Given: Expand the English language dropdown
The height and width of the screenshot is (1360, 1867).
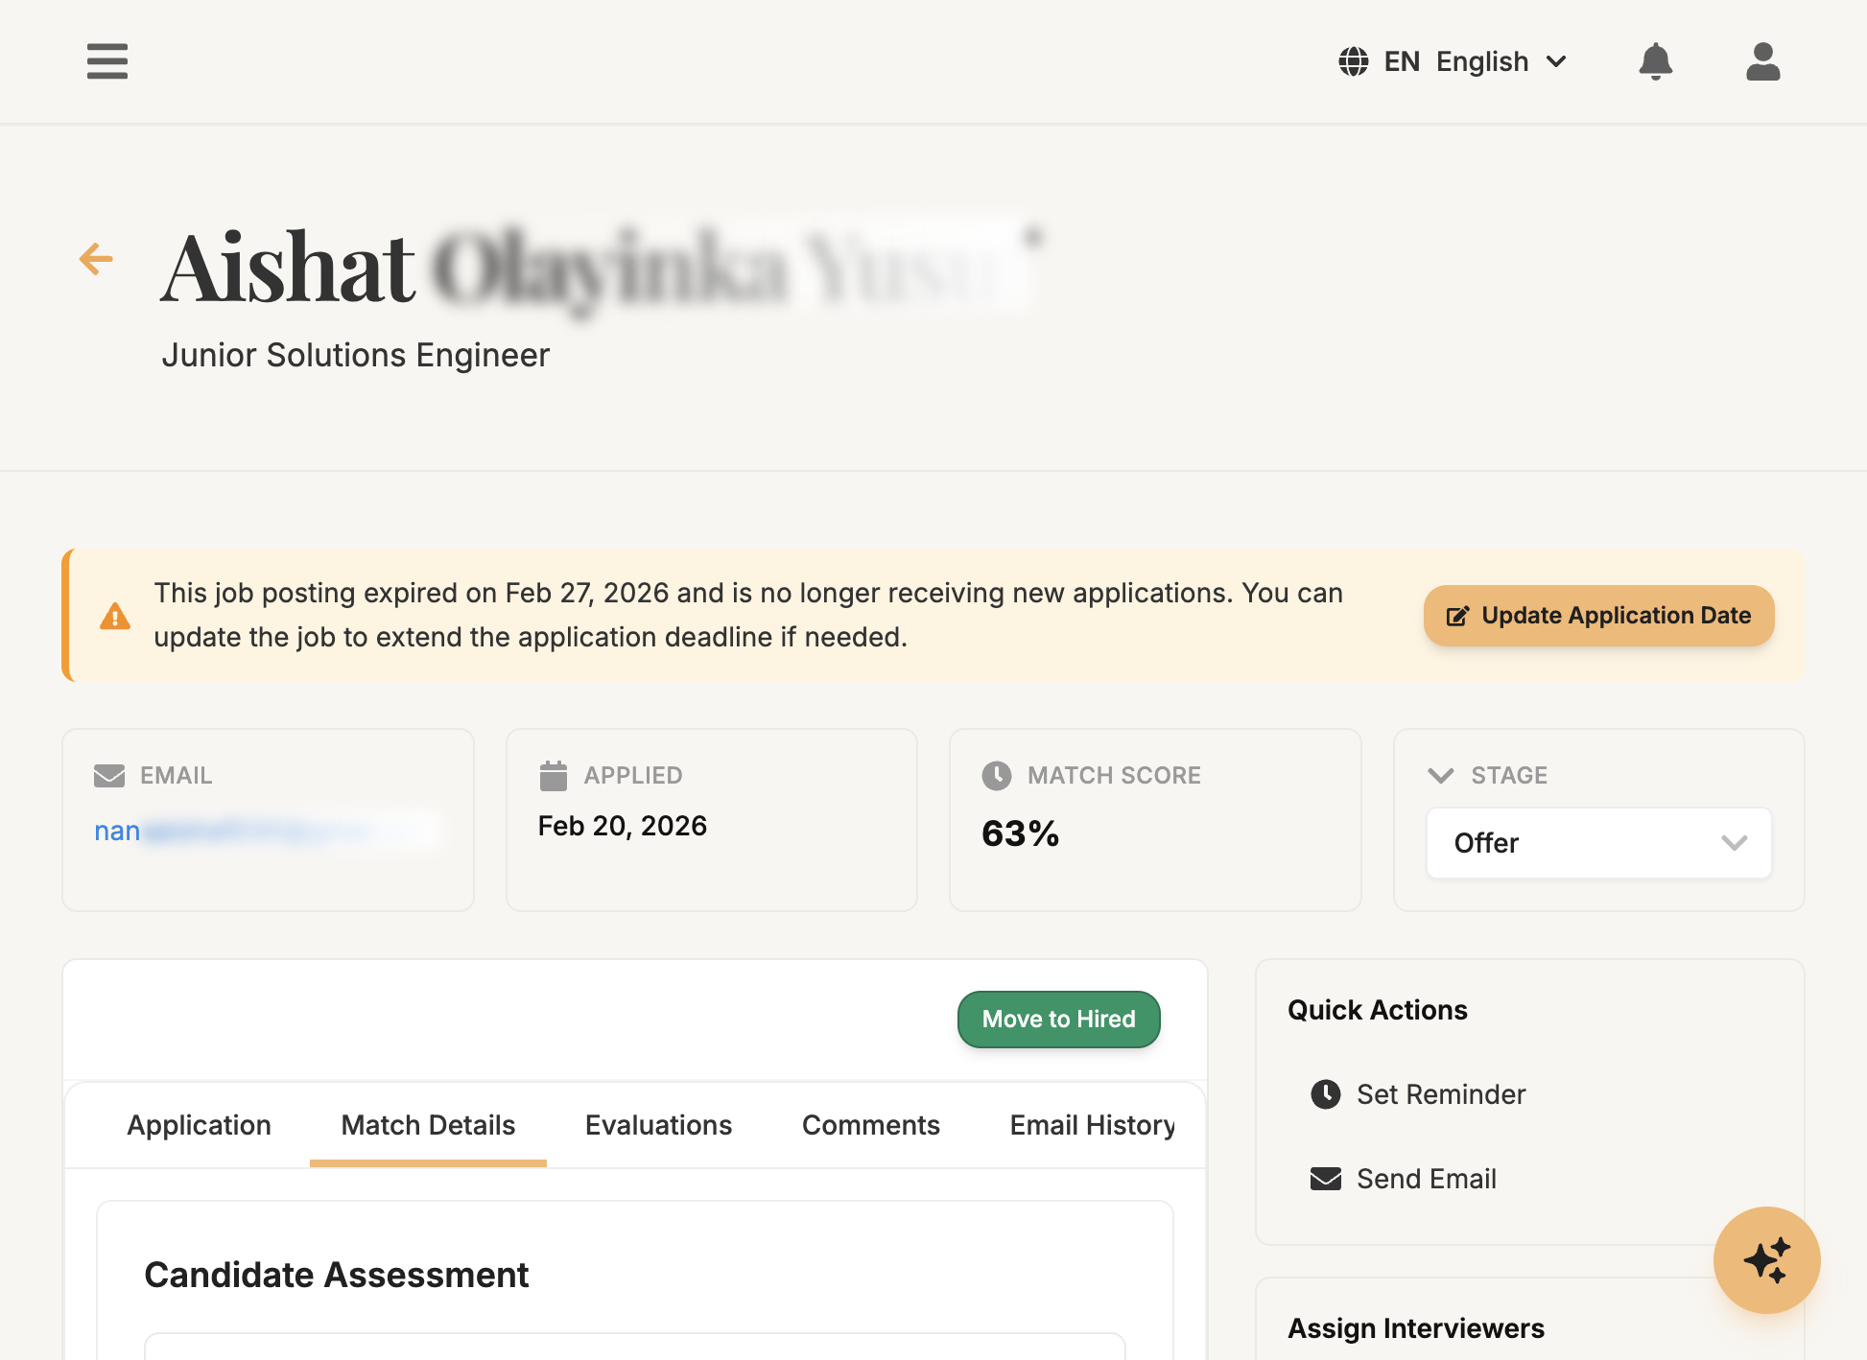Looking at the screenshot, I should 1453,61.
